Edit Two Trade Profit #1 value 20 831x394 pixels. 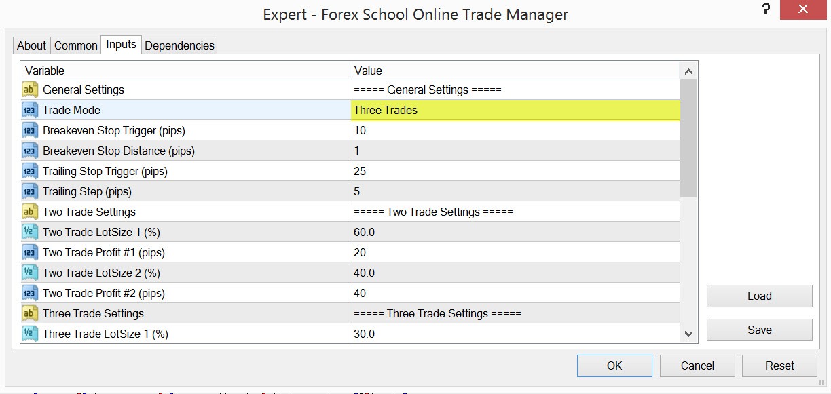click(x=515, y=252)
